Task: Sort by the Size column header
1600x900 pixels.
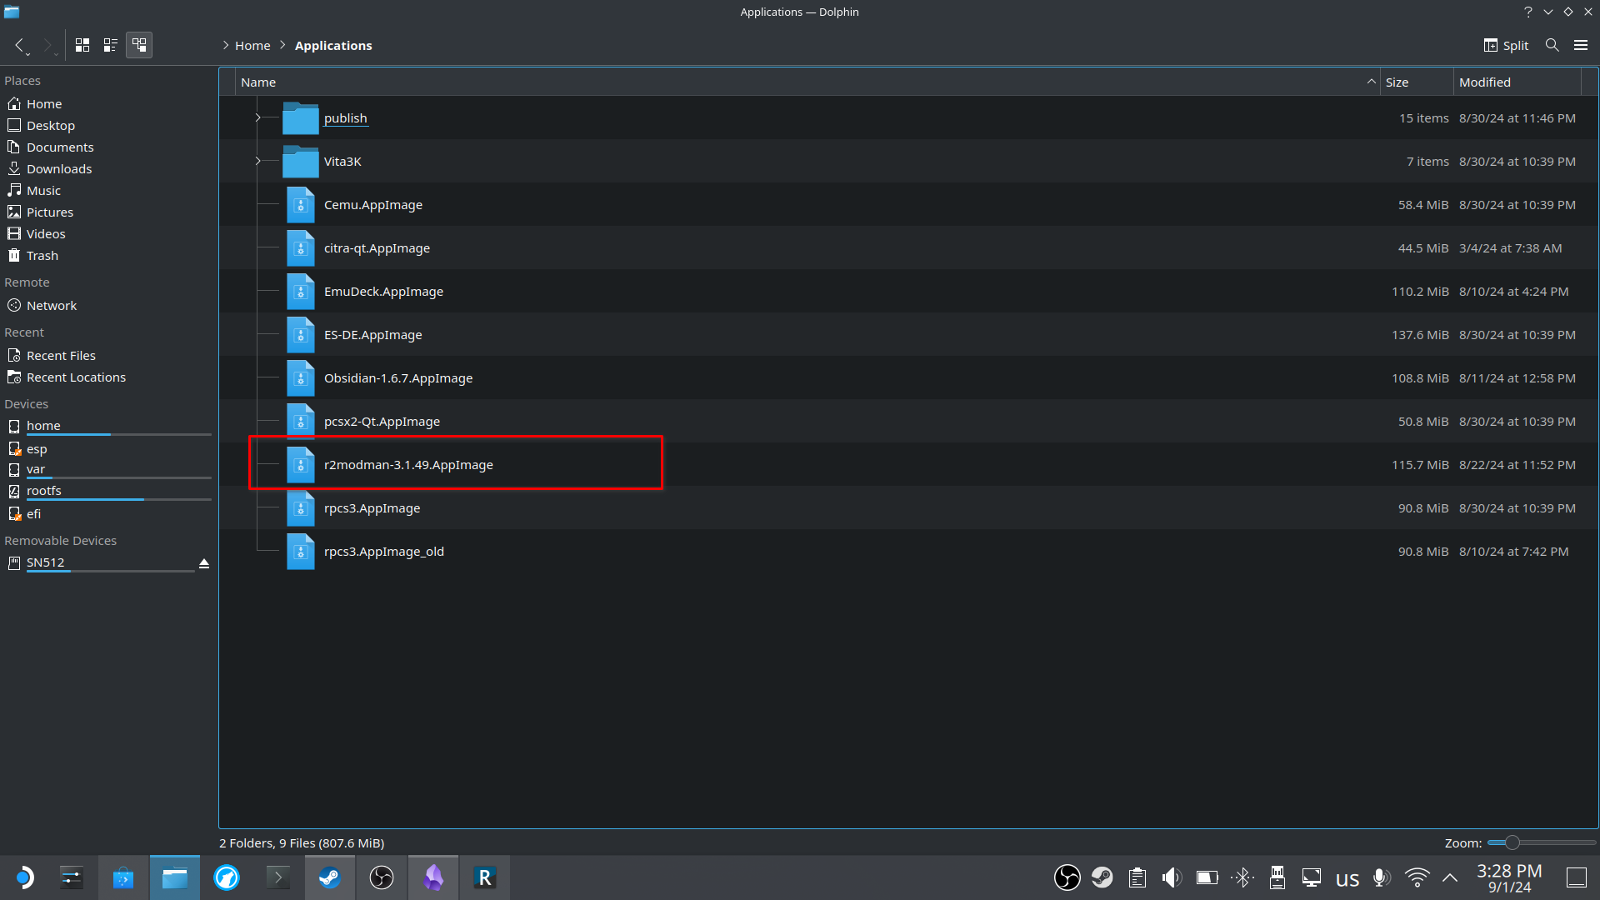Action: coord(1417,82)
